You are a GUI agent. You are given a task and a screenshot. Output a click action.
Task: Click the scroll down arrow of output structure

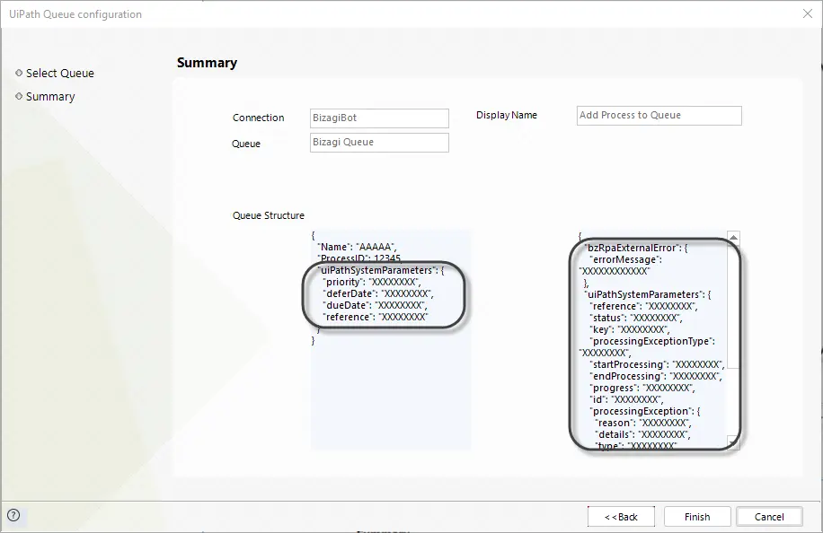[733, 443]
